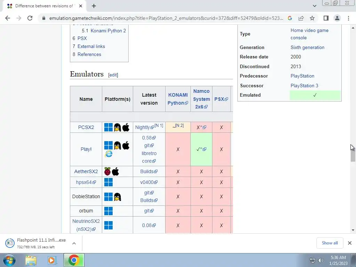Click the Raspberry Pi icon in AetherSX2 row
Image resolution: width=356 pixels, height=267 pixels.
[107, 171]
